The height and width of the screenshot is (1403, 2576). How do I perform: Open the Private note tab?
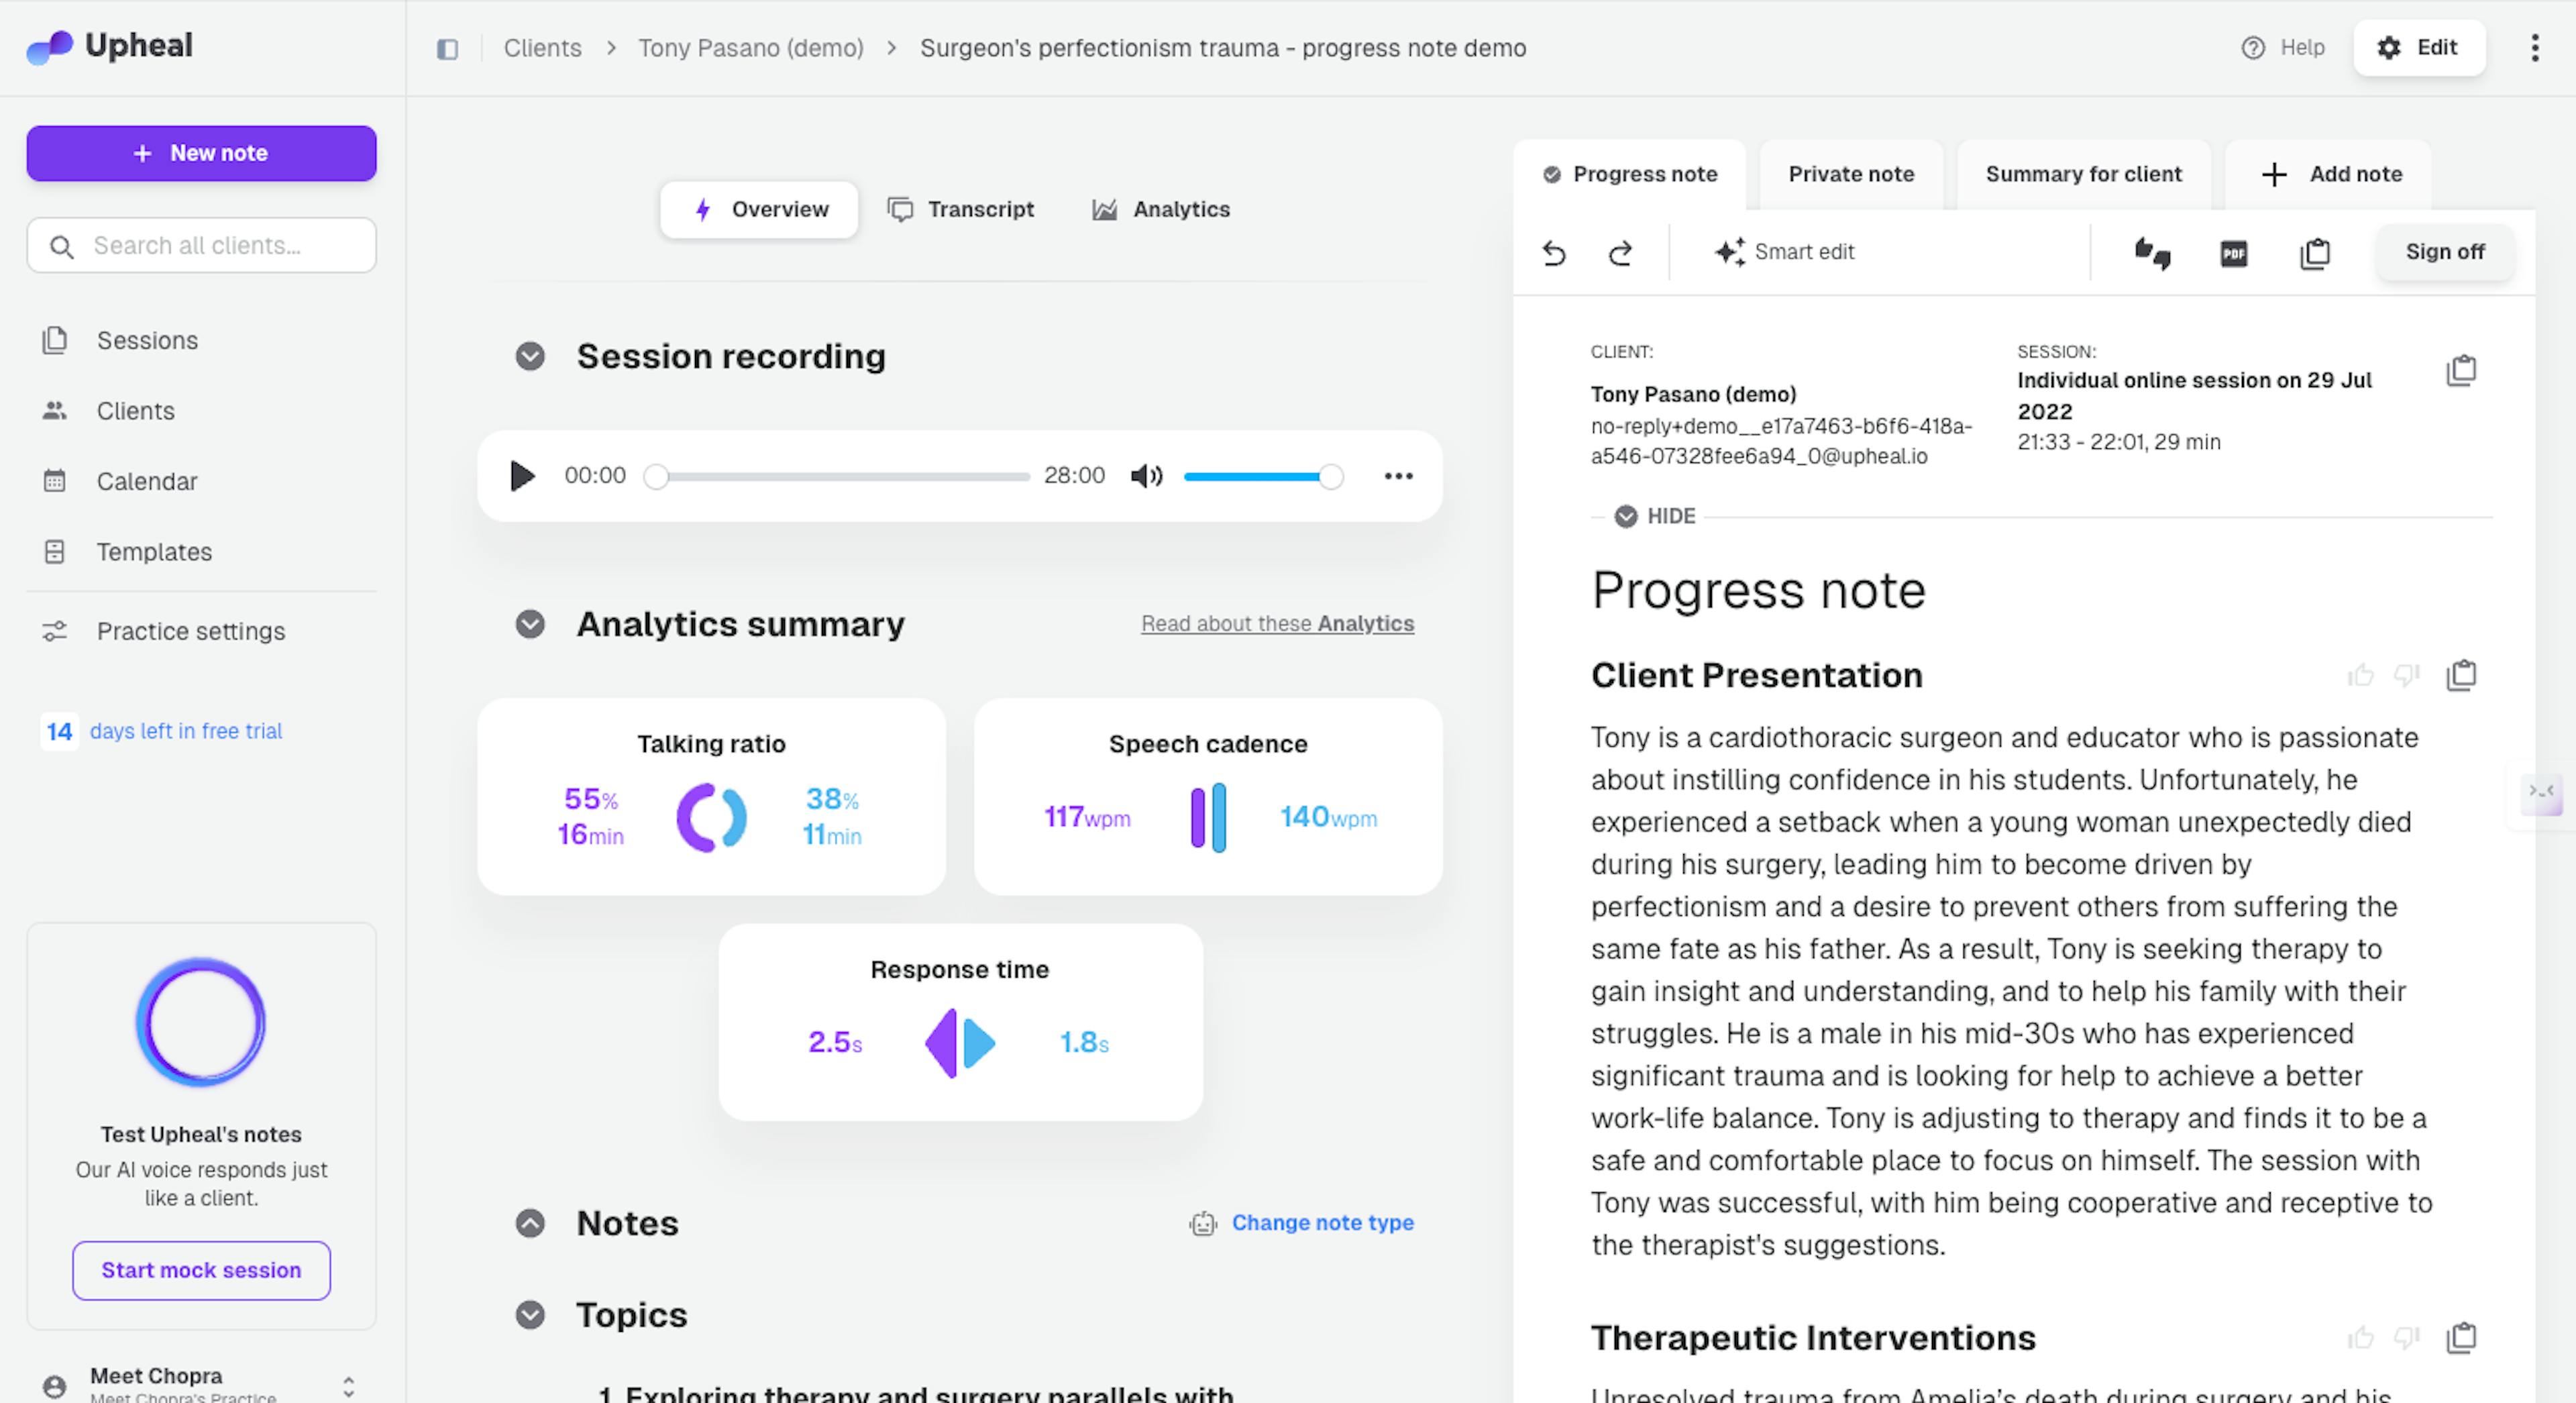1851,174
